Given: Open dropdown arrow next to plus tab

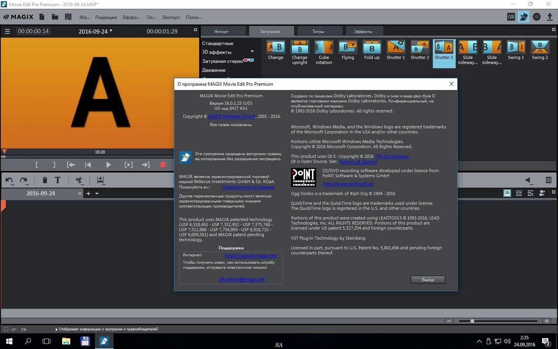Looking at the screenshot, I should point(97,194).
